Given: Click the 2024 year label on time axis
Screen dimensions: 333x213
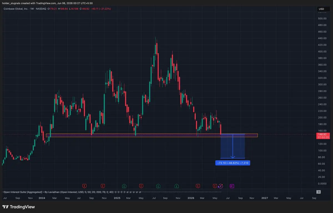Looking at the screenshot, I should coord(42,198).
